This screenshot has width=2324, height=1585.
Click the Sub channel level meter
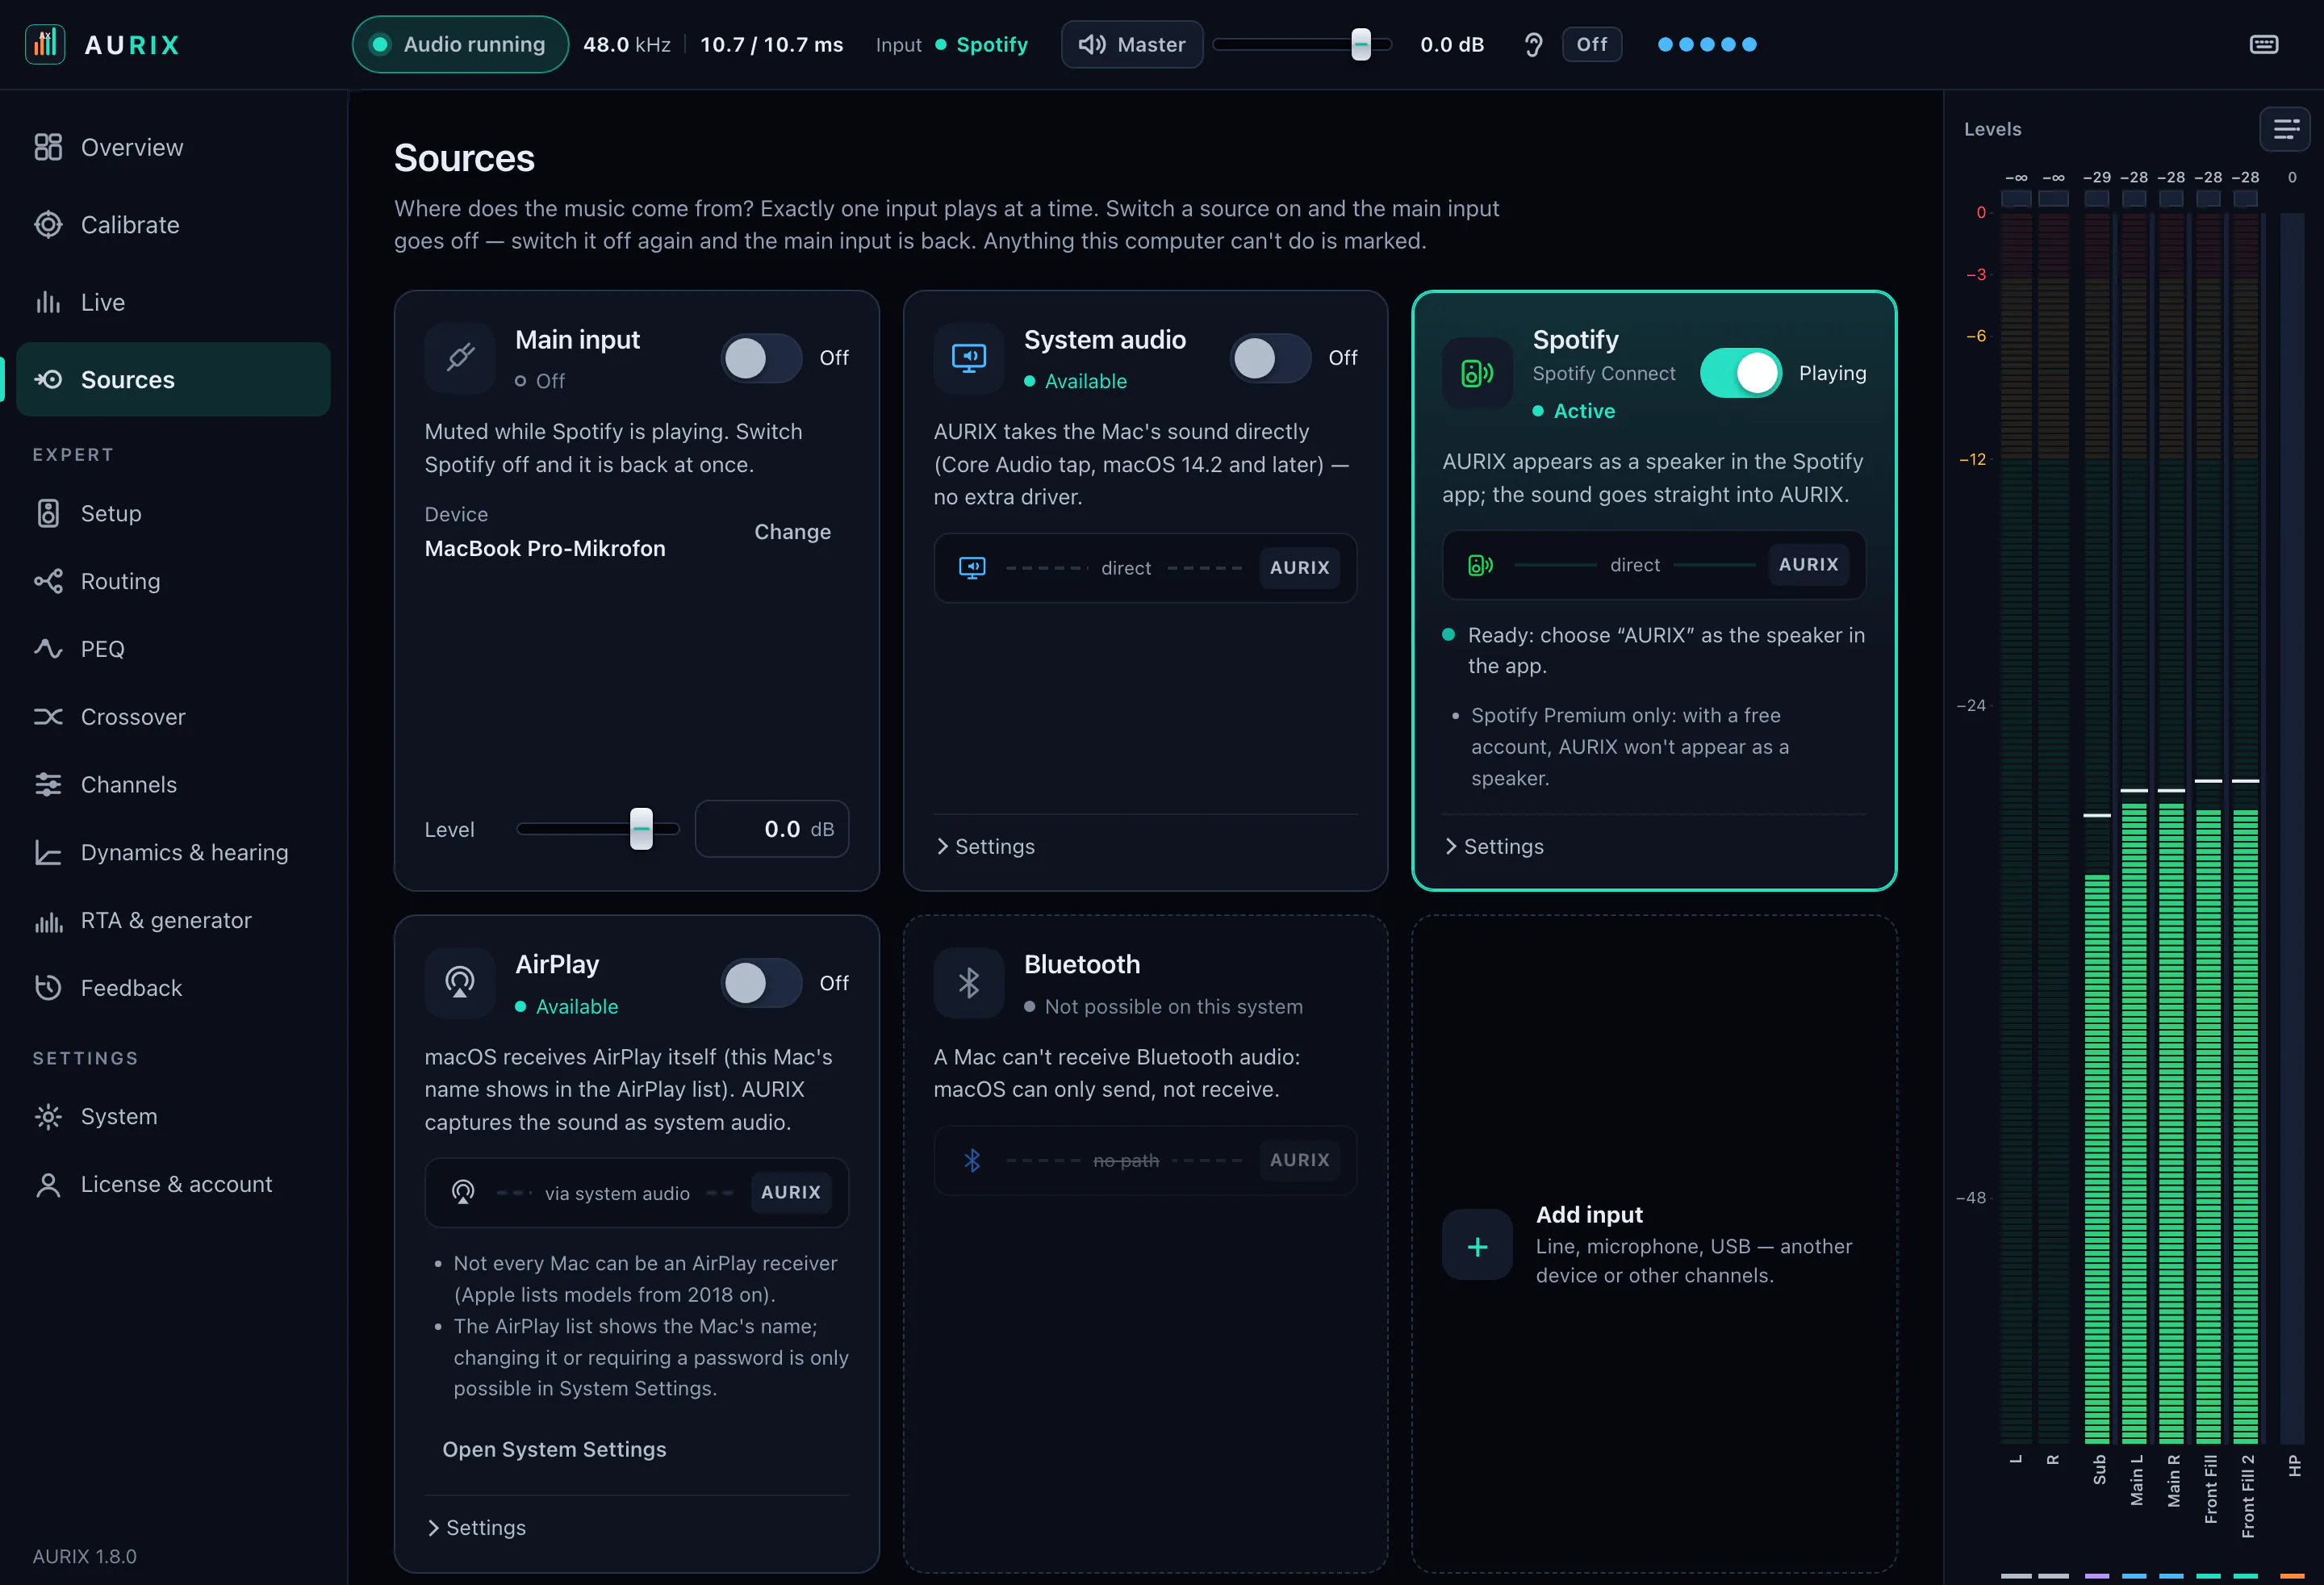[x=2097, y=828]
